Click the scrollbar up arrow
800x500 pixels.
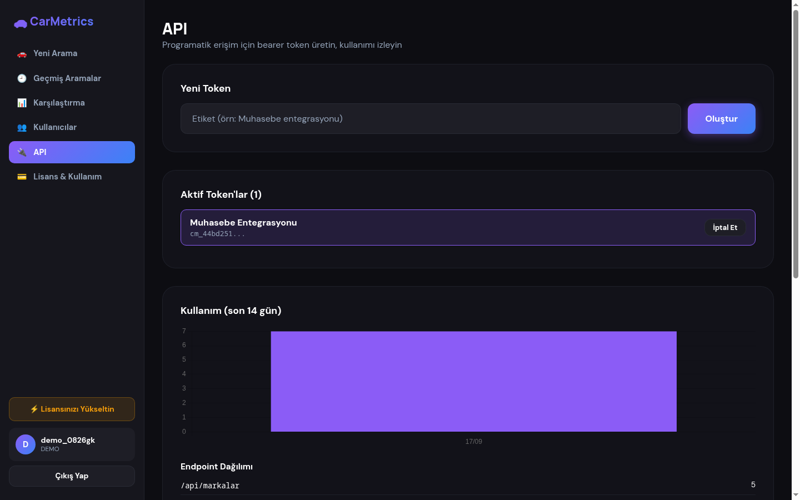[x=796, y=4]
